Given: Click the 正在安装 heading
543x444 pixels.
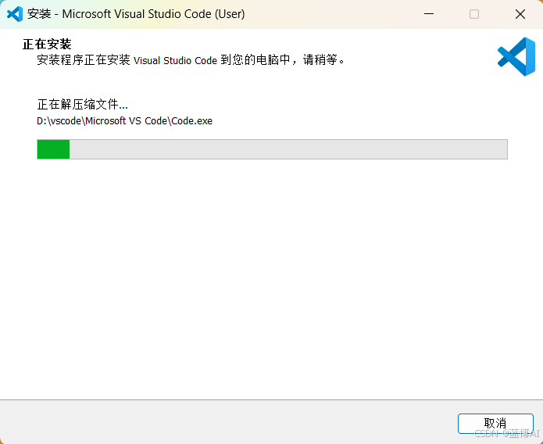Looking at the screenshot, I should [x=47, y=44].
